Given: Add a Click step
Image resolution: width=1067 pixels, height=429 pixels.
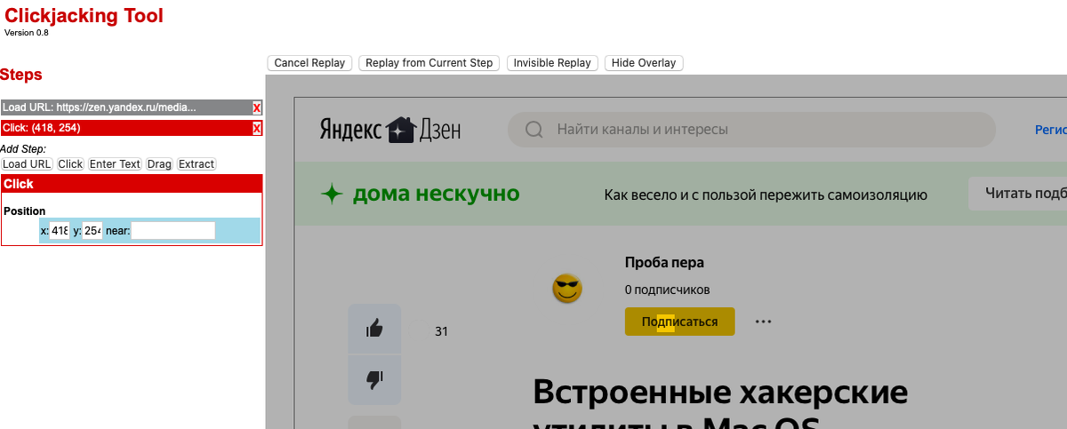Looking at the screenshot, I should click(x=70, y=164).
